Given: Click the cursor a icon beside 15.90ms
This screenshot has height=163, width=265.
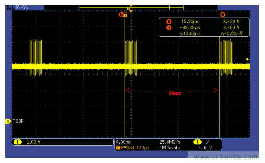Looking at the screenshot, I should coord(168,21).
